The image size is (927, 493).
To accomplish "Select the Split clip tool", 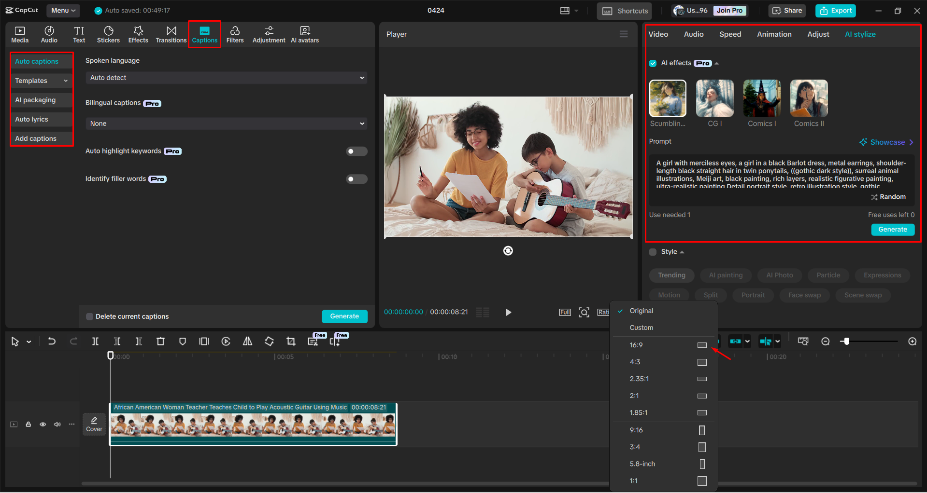I will pos(95,341).
